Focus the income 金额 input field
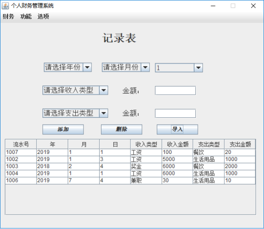The image size is (264, 229). pos(175,90)
